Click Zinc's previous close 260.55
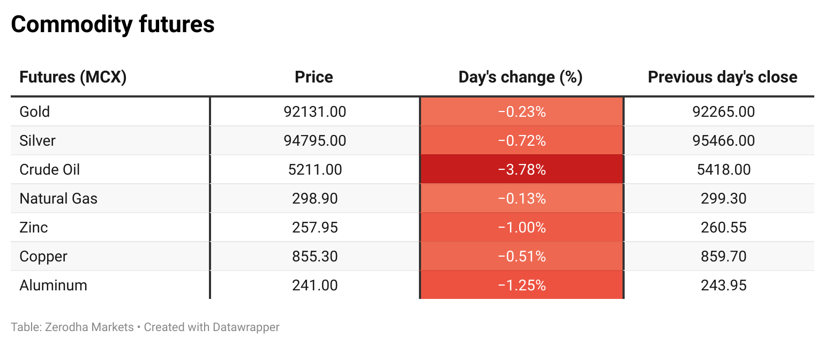 click(724, 228)
